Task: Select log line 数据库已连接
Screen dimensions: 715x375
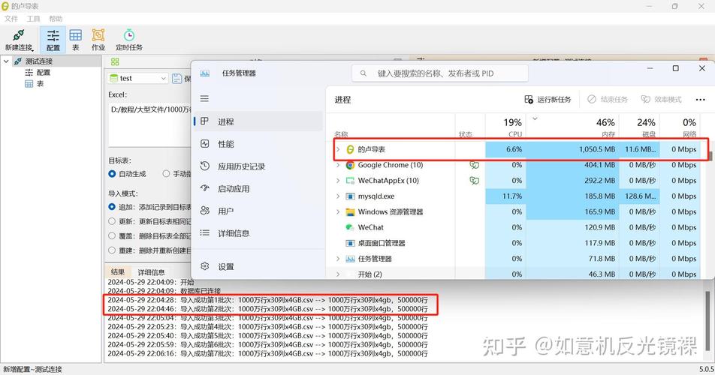Action: click(164, 290)
